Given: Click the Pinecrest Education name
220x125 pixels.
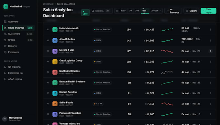Looking at the screenshot, I should [x=70, y=113].
